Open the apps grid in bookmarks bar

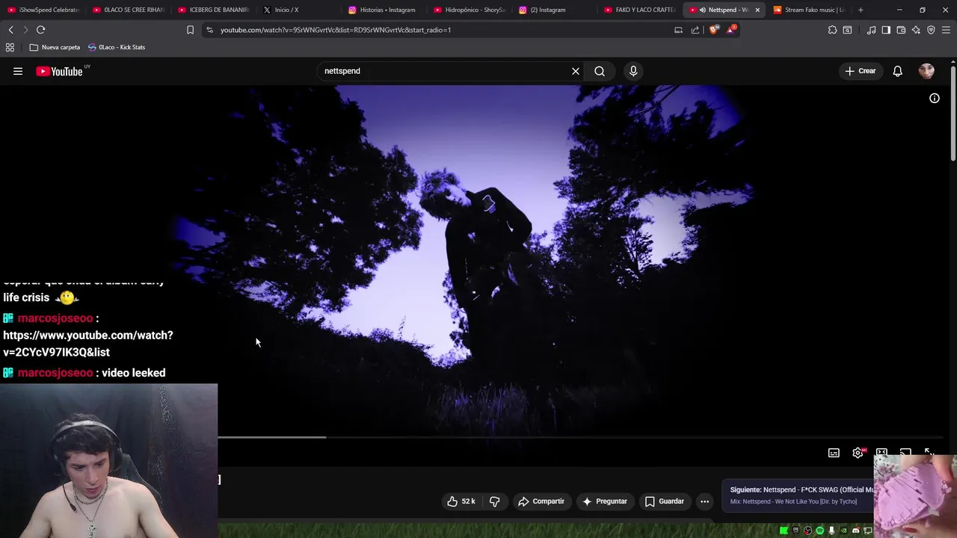tap(10, 47)
